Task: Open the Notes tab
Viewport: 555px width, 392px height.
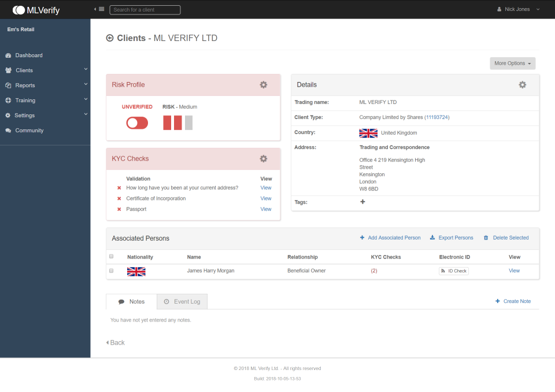Action: pyautogui.click(x=131, y=301)
